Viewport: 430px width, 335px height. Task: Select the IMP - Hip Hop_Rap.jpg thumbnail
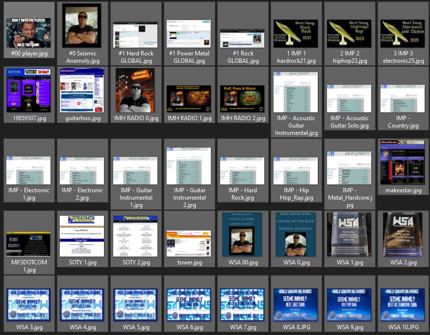pyautogui.click(x=296, y=171)
